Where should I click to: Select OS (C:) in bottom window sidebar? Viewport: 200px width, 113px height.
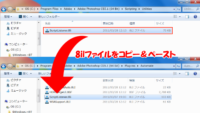[13, 106]
